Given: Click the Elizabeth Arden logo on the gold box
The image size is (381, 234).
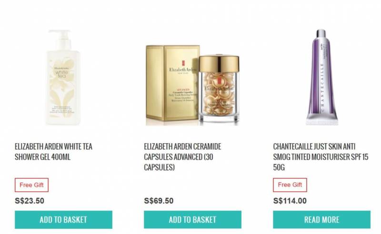Looking at the screenshot, I should 183,68.
